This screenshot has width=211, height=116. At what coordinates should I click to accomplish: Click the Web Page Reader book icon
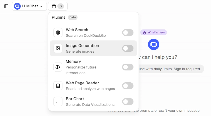[x=58, y=86]
